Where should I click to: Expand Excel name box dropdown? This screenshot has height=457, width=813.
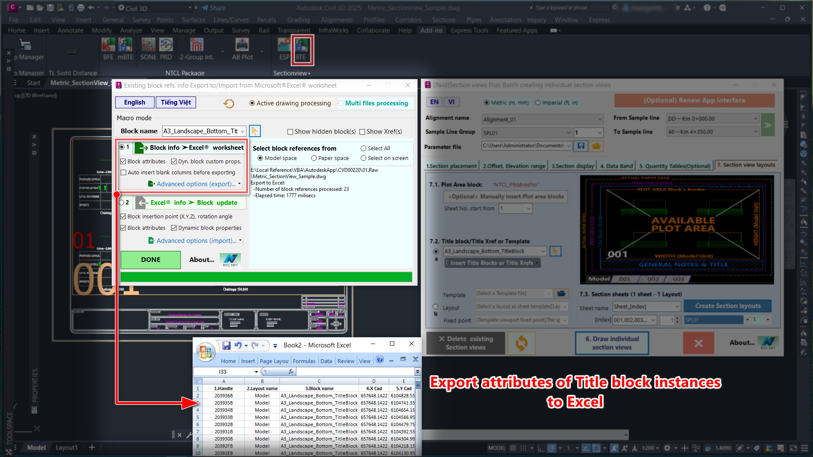click(x=256, y=372)
